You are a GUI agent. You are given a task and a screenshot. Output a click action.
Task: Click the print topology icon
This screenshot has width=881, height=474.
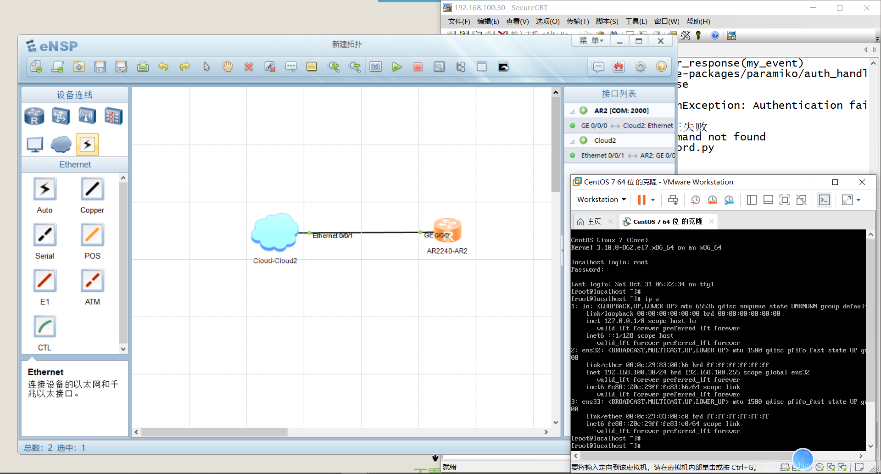pyautogui.click(x=143, y=67)
